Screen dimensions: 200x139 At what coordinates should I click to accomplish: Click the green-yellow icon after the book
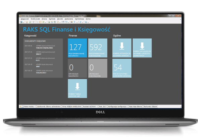point(43,22)
